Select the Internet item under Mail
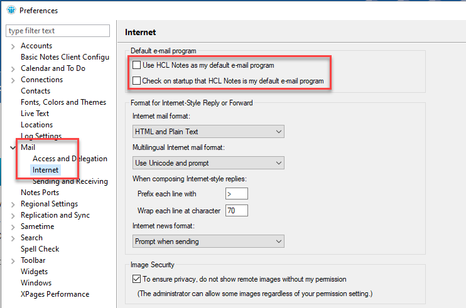Viewport: 466px width, 308px height. pos(45,170)
